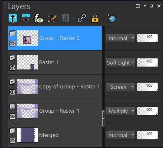Viewport: 163px width, 148px height.
Task: Hide the Merged layer eye icon
Action: (12, 141)
